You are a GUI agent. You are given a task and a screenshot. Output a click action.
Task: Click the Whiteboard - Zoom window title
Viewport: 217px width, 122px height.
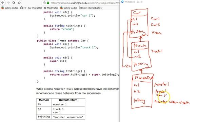(133, 2)
